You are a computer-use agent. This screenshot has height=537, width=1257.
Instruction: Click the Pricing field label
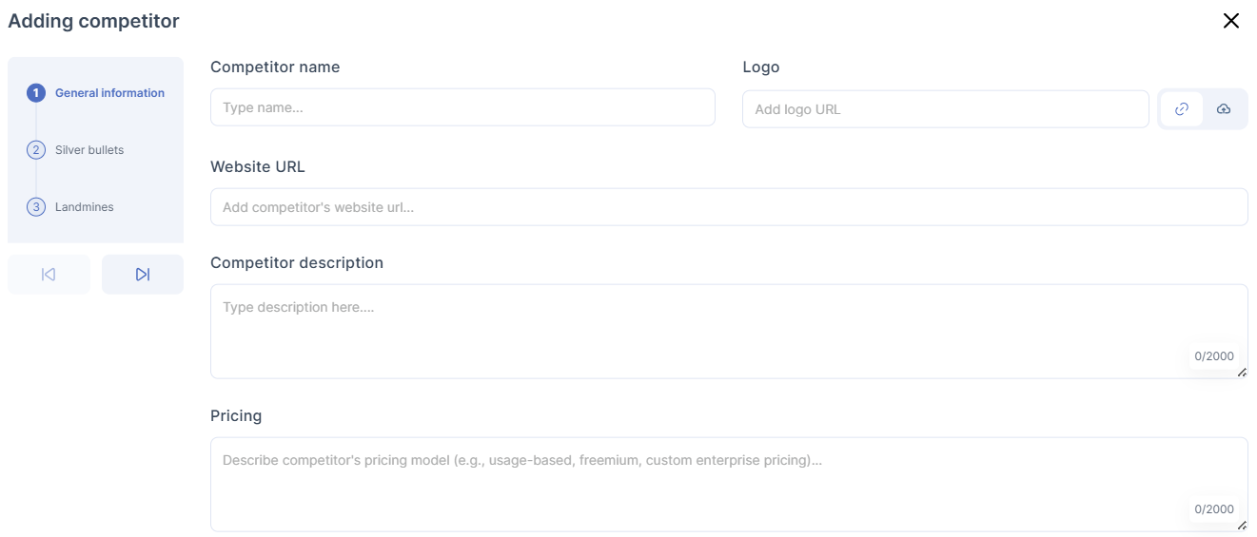point(236,416)
